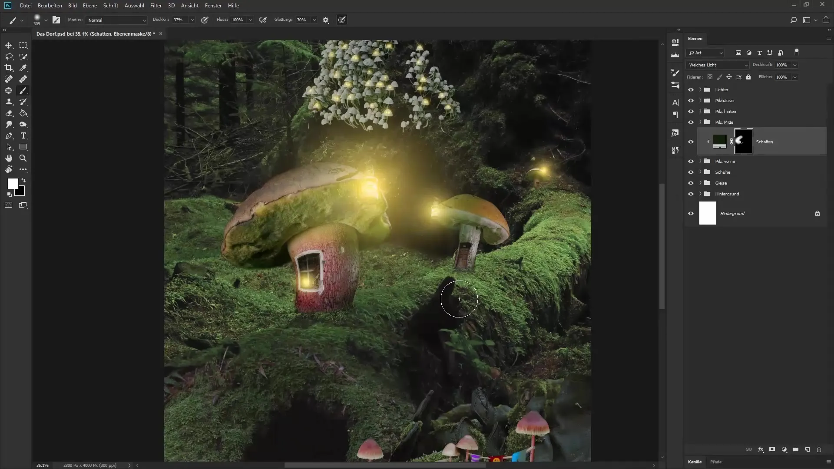The width and height of the screenshot is (834, 469).
Task: Select the Zoom tool
Action: [x=23, y=158]
